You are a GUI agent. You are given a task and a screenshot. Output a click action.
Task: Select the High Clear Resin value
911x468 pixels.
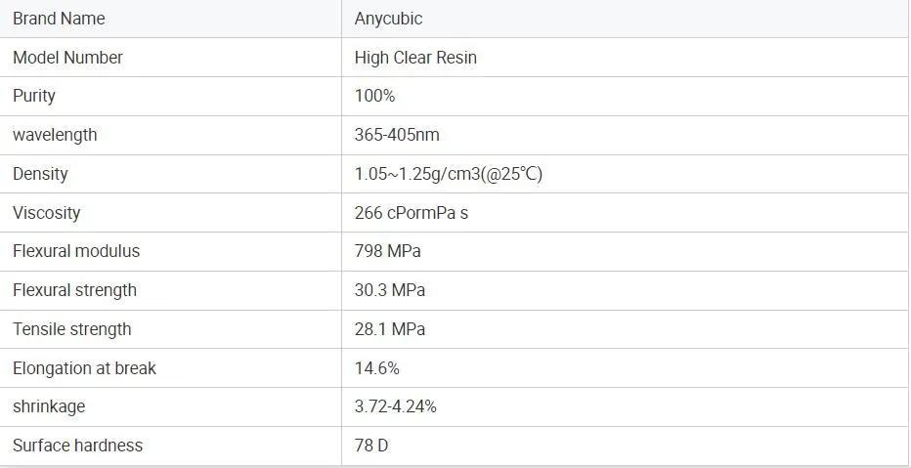click(415, 58)
